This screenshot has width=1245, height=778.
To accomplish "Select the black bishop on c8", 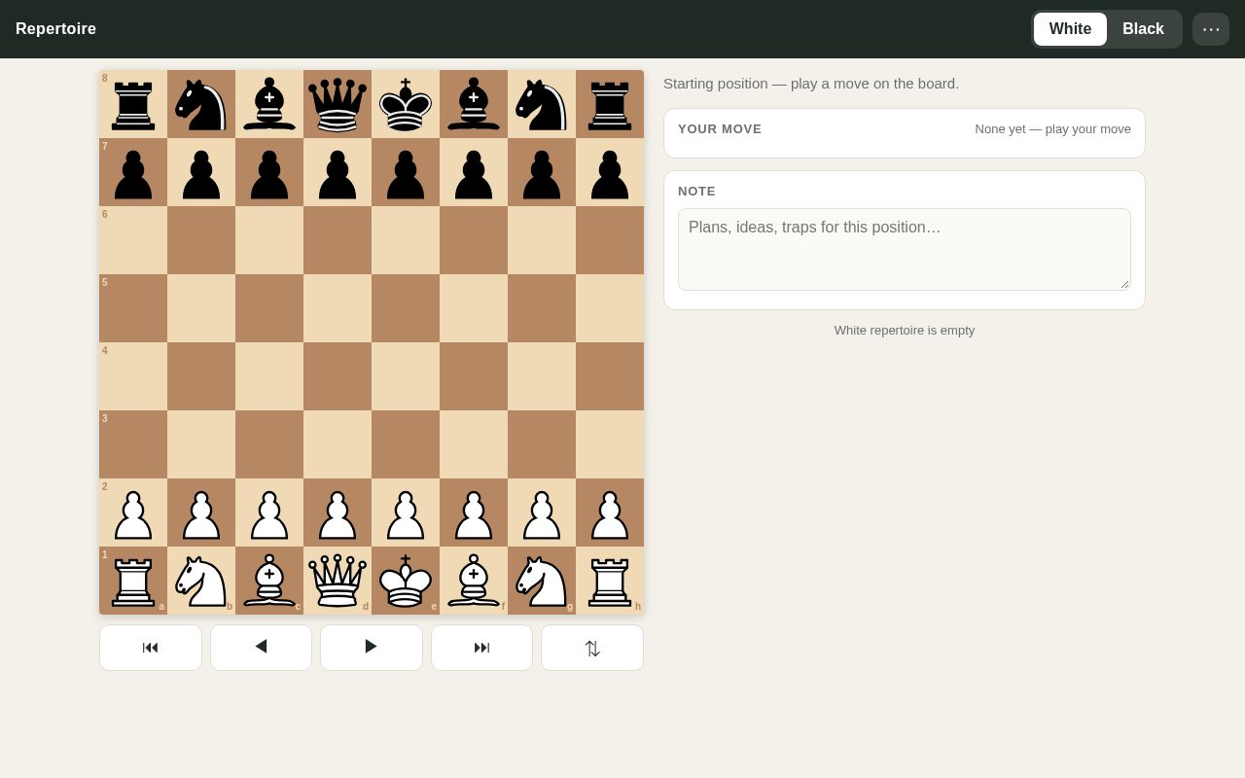I will coord(269,104).
